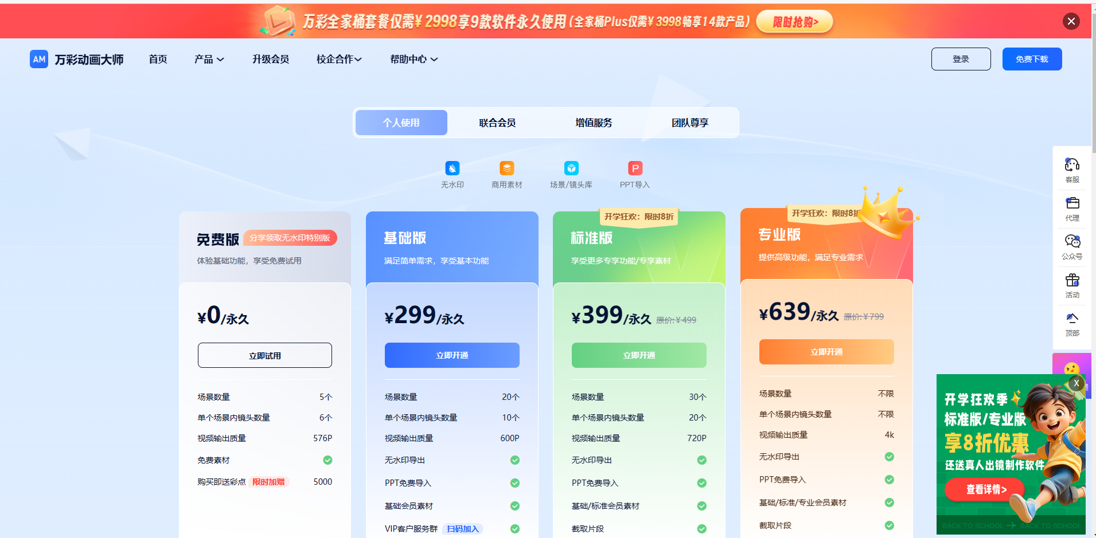Select the 场景/镜头库 feature icon

(x=571, y=168)
